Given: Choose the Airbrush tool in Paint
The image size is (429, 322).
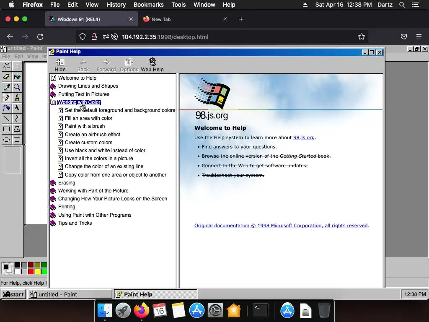Looking at the screenshot, I should pos(7,108).
